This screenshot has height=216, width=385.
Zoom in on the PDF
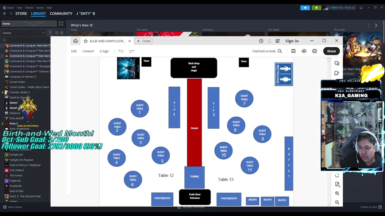[x=337, y=193]
